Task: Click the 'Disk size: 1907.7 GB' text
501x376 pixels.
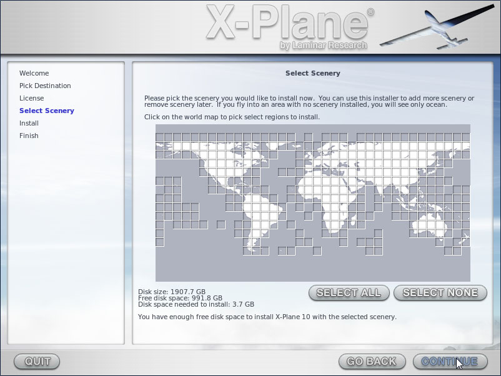Action: (x=172, y=292)
